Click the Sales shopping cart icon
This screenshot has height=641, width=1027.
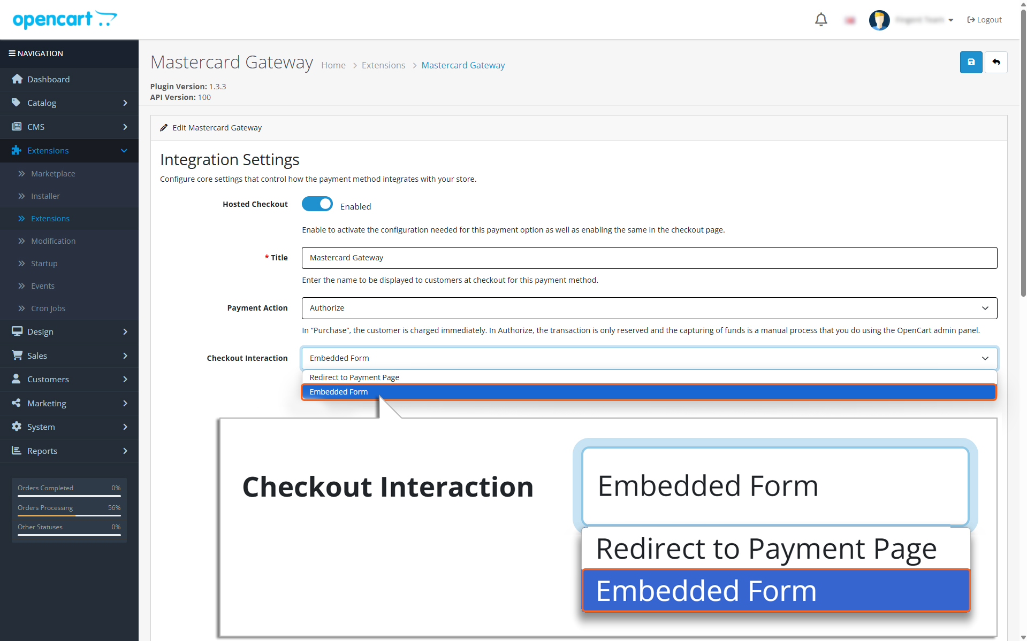[17, 356]
